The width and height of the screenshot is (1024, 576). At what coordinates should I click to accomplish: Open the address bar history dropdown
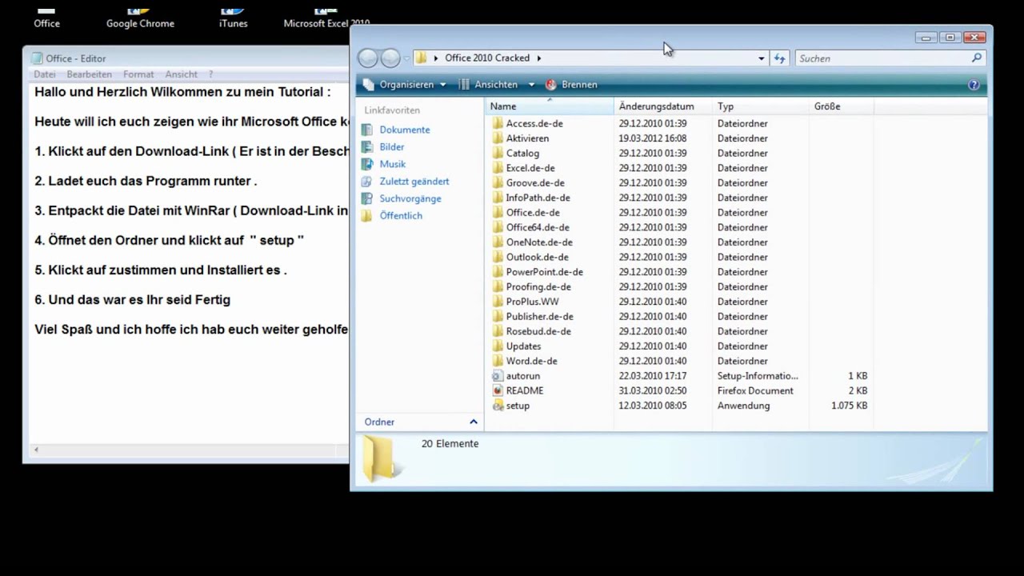pos(761,58)
